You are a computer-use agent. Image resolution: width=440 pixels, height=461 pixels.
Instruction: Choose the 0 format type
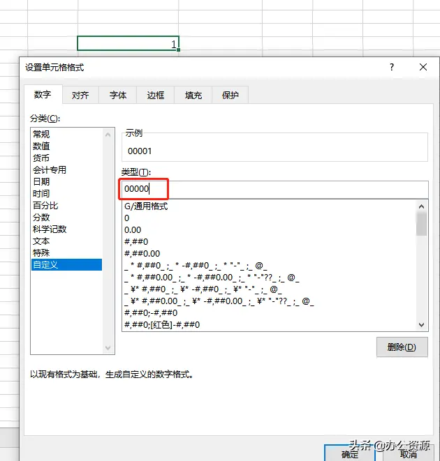point(270,218)
